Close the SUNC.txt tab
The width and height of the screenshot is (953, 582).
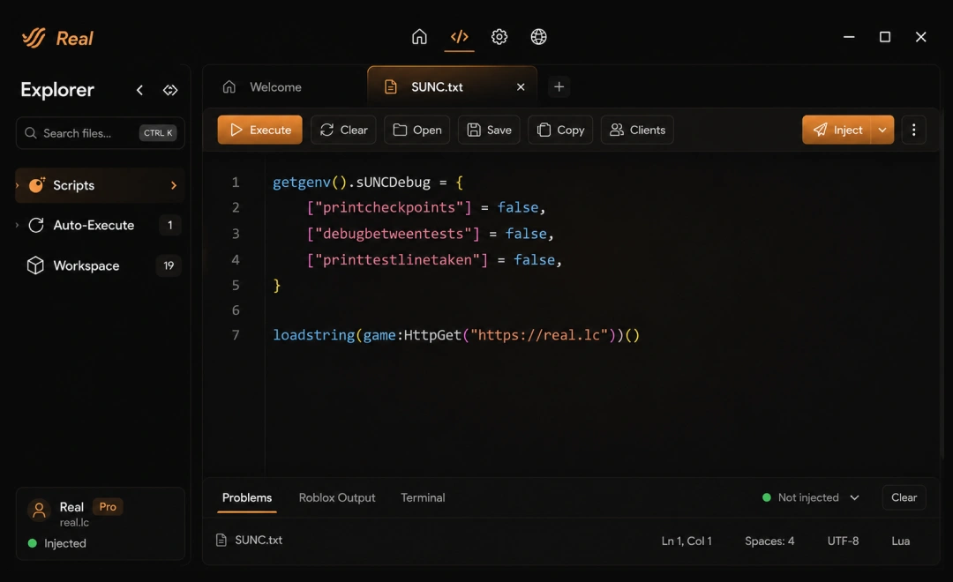point(521,87)
